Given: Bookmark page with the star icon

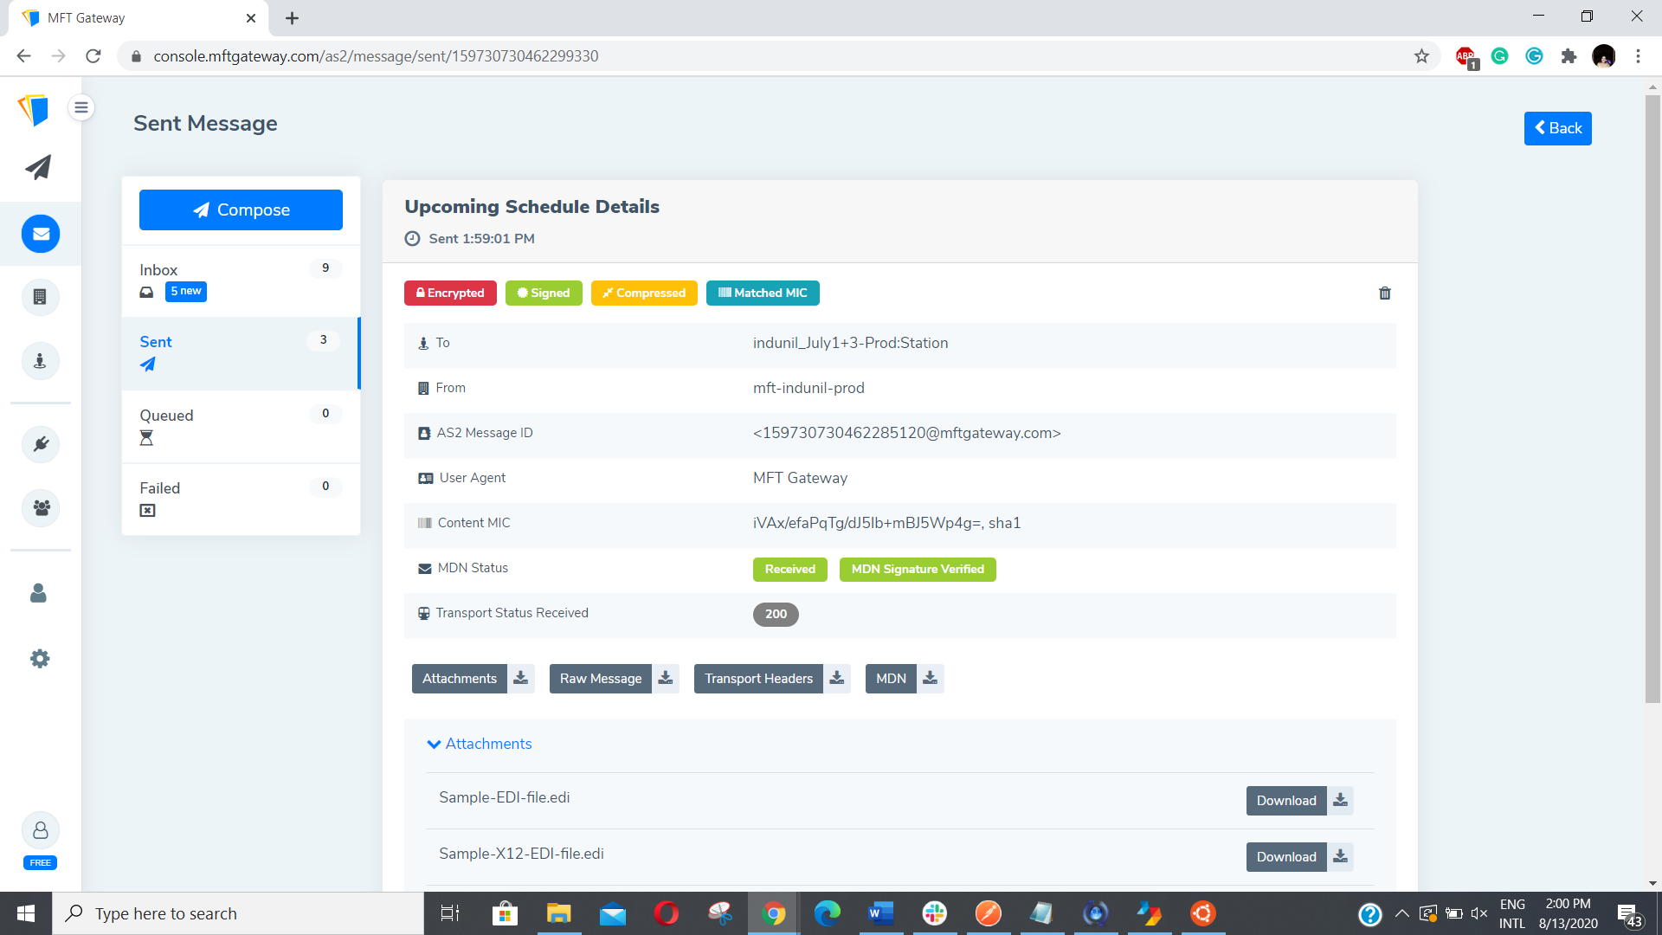Looking at the screenshot, I should coord(1421,56).
